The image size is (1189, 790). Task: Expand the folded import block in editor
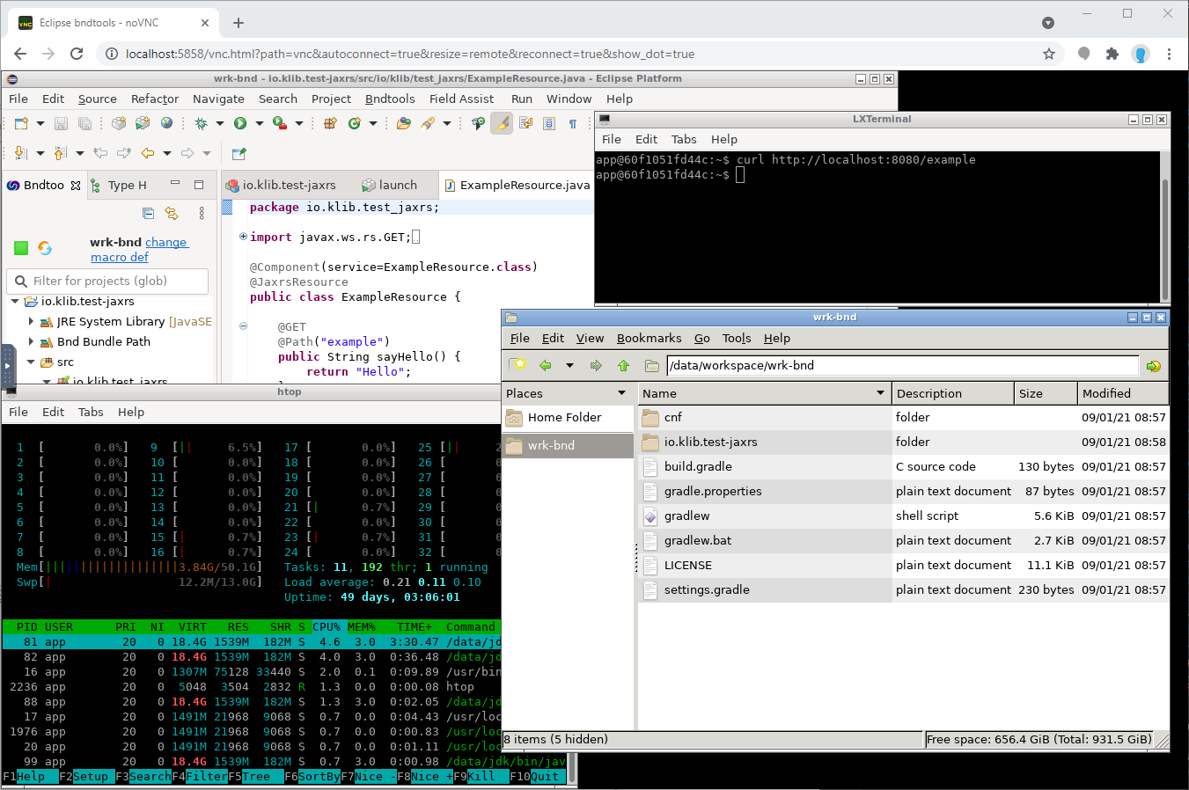pos(243,237)
